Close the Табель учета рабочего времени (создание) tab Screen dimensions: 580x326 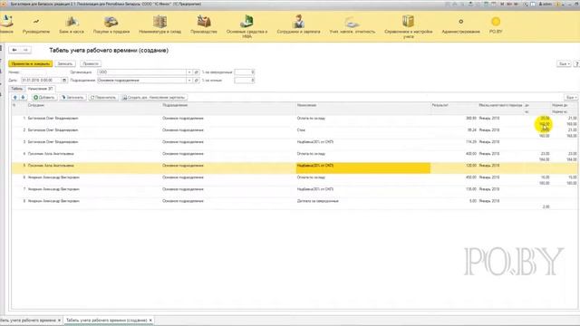150,320
